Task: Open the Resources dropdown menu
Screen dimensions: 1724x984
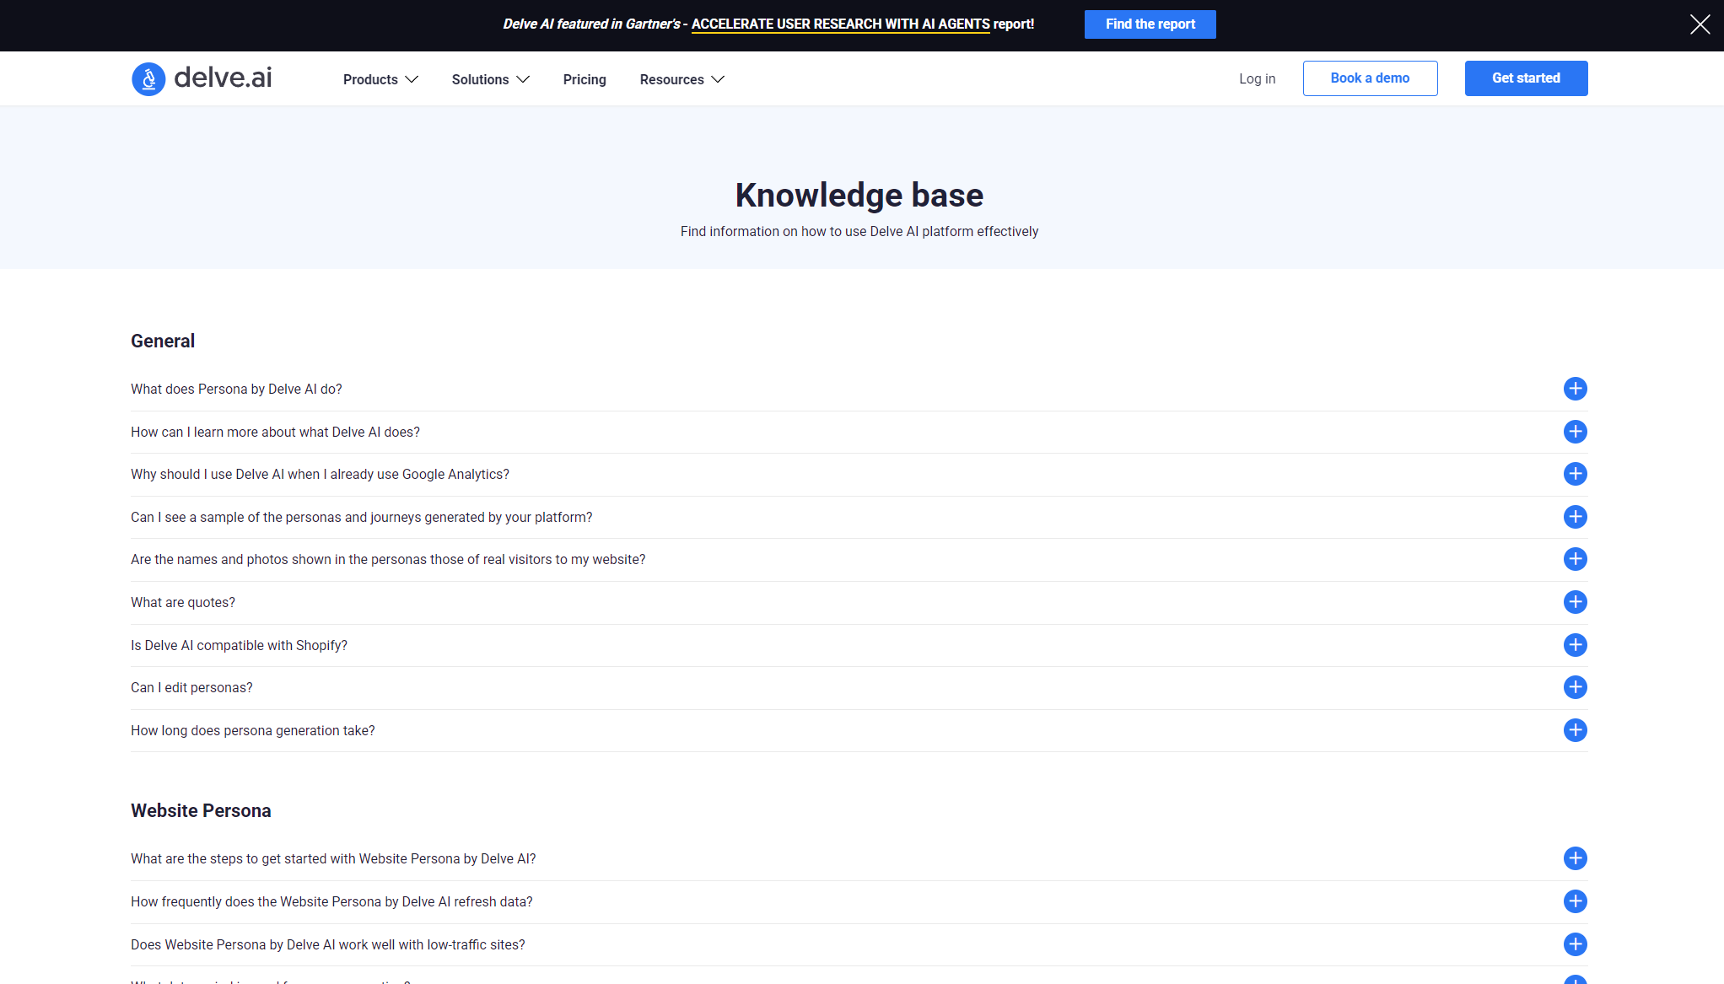Action: pyautogui.click(x=682, y=79)
